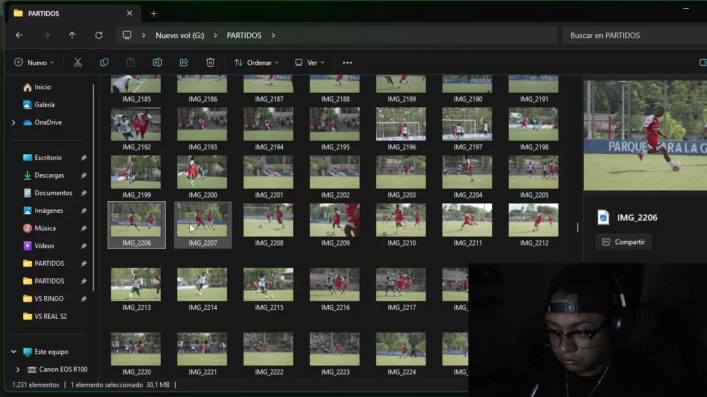
Task: Click the Rename icon in toolbar
Action: pos(157,62)
